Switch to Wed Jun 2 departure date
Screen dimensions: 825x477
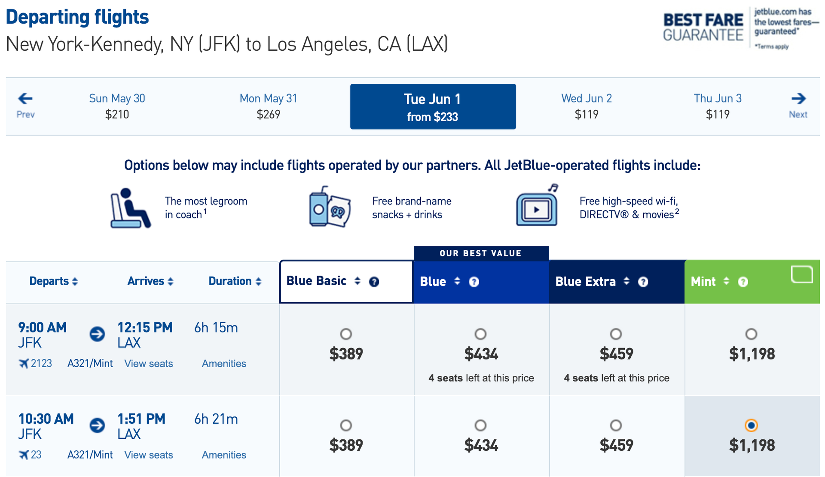[x=587, y=106]
